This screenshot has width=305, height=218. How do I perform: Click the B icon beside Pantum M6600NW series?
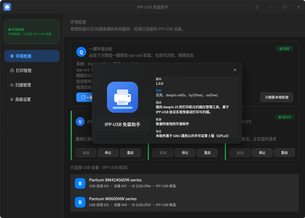(80, 202)
